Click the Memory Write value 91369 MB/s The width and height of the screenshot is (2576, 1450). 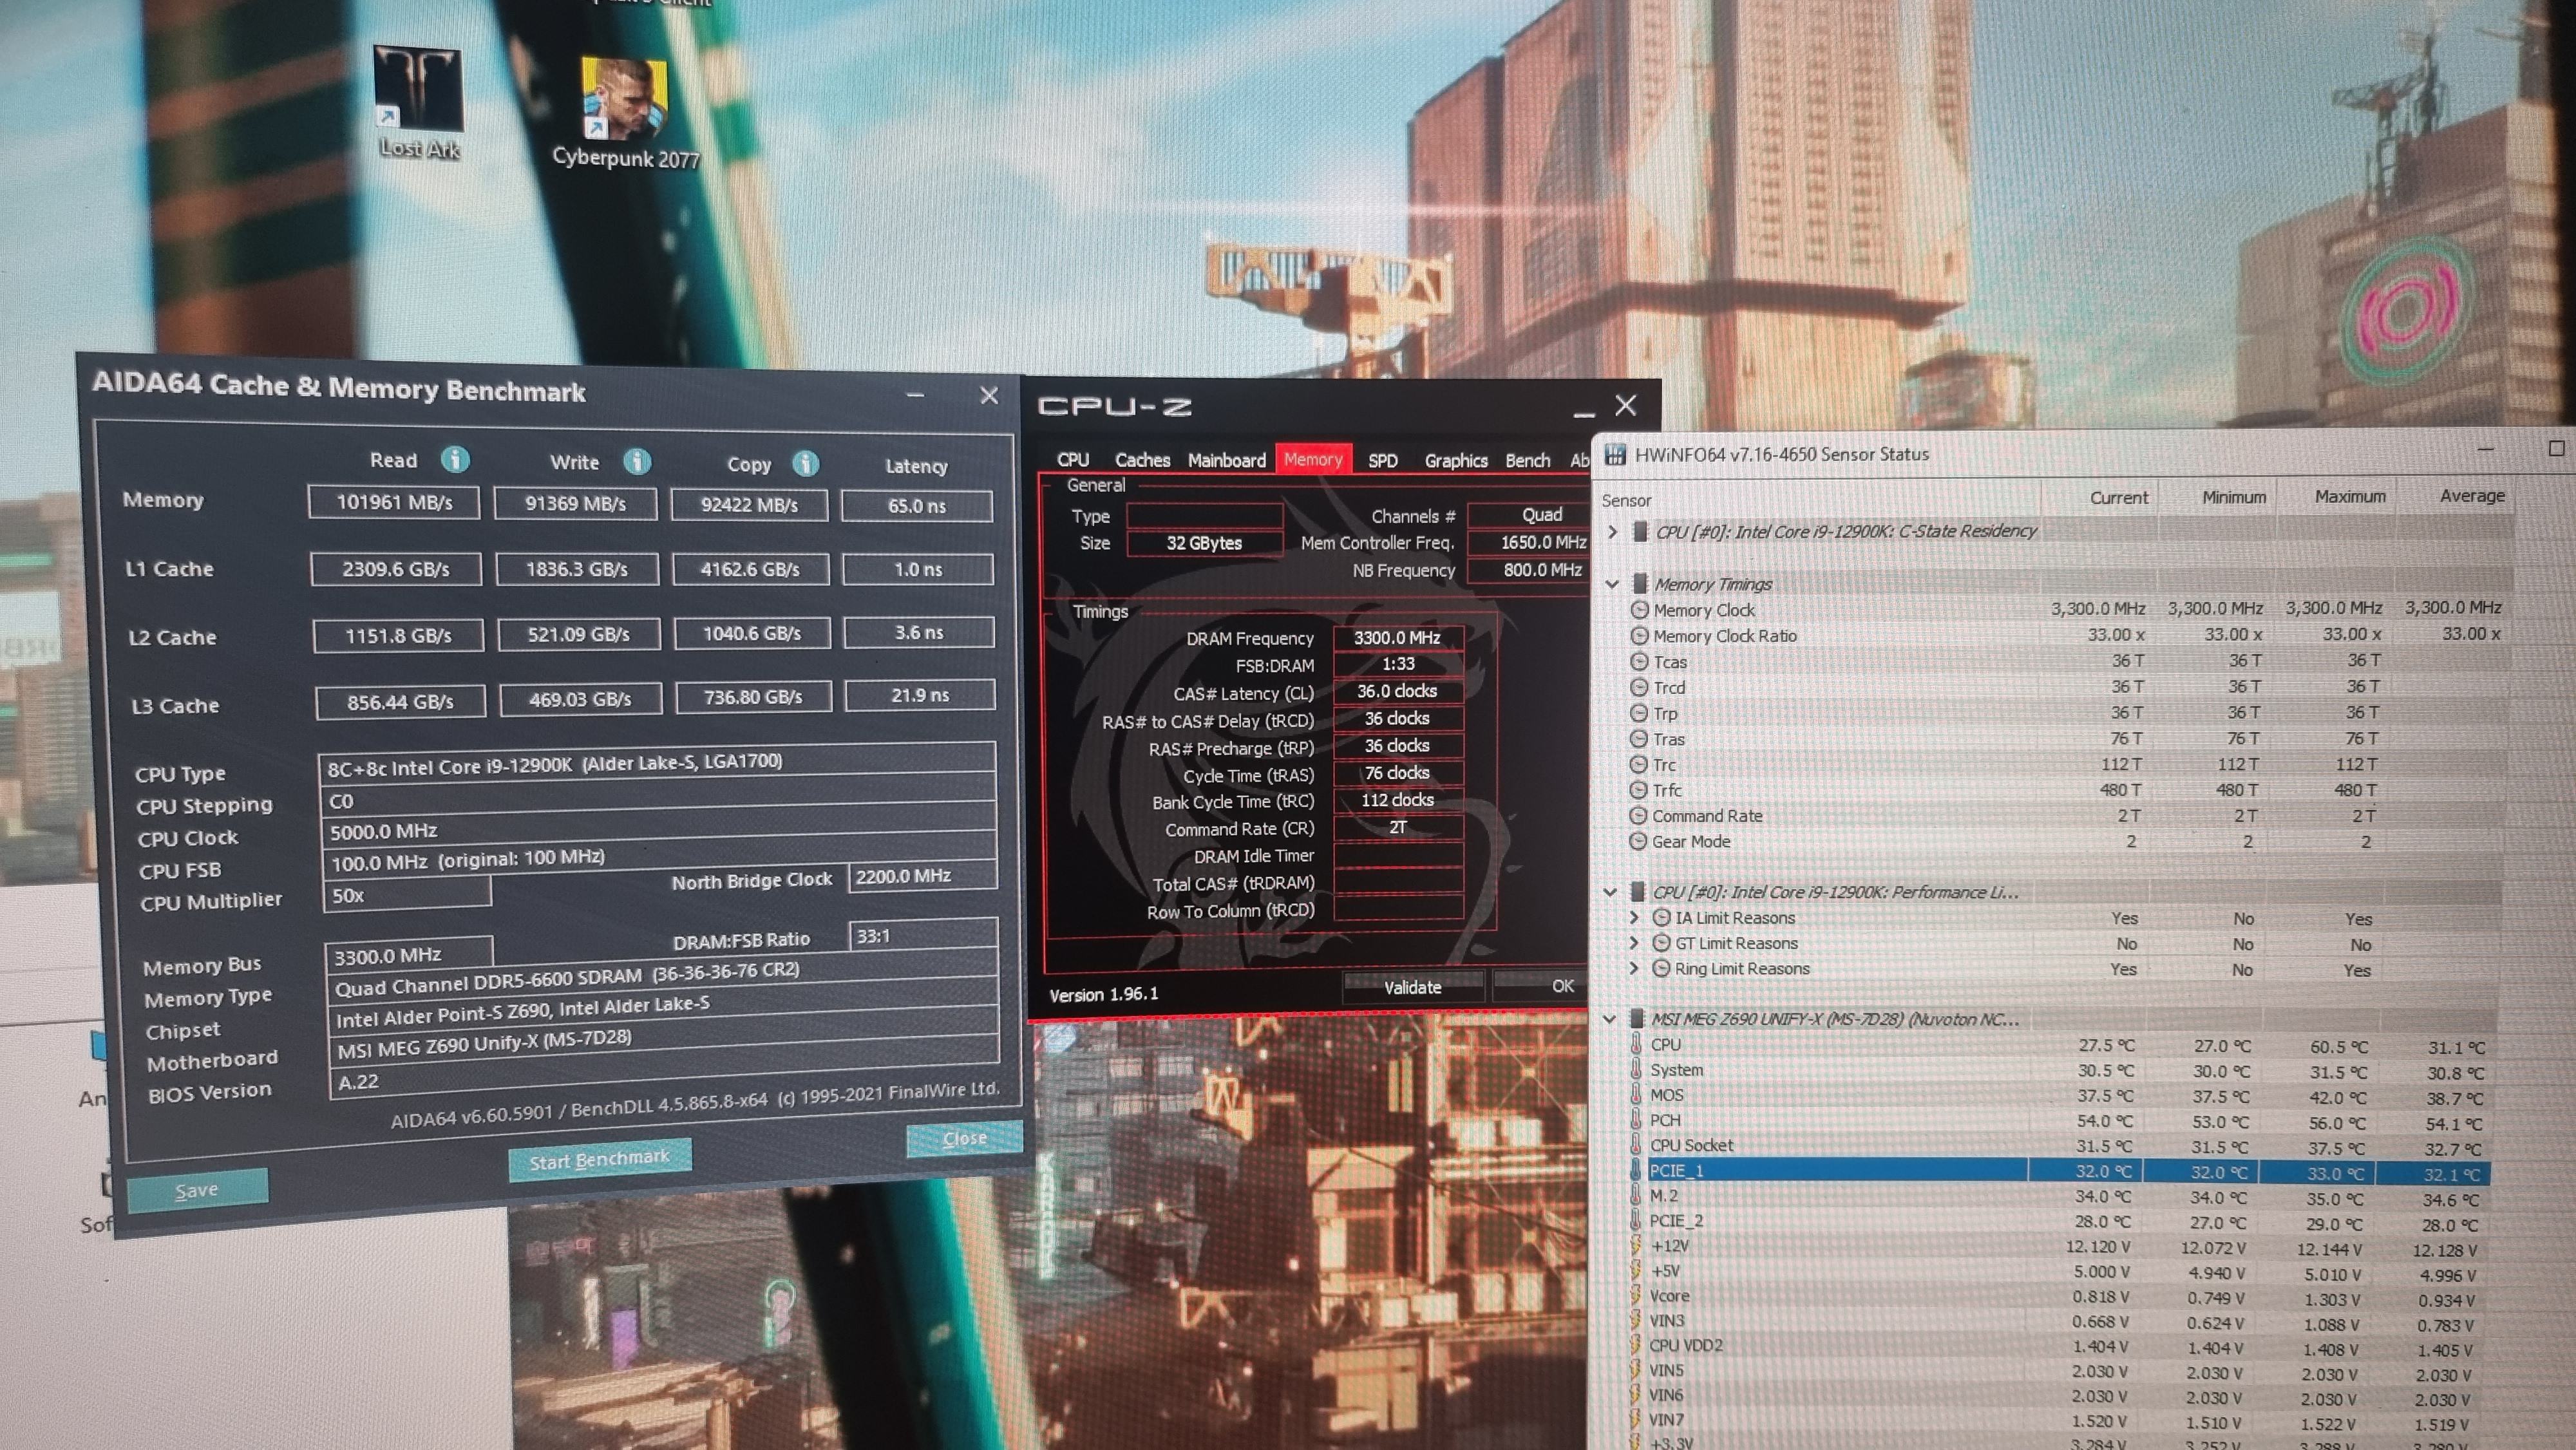(575, 504)
